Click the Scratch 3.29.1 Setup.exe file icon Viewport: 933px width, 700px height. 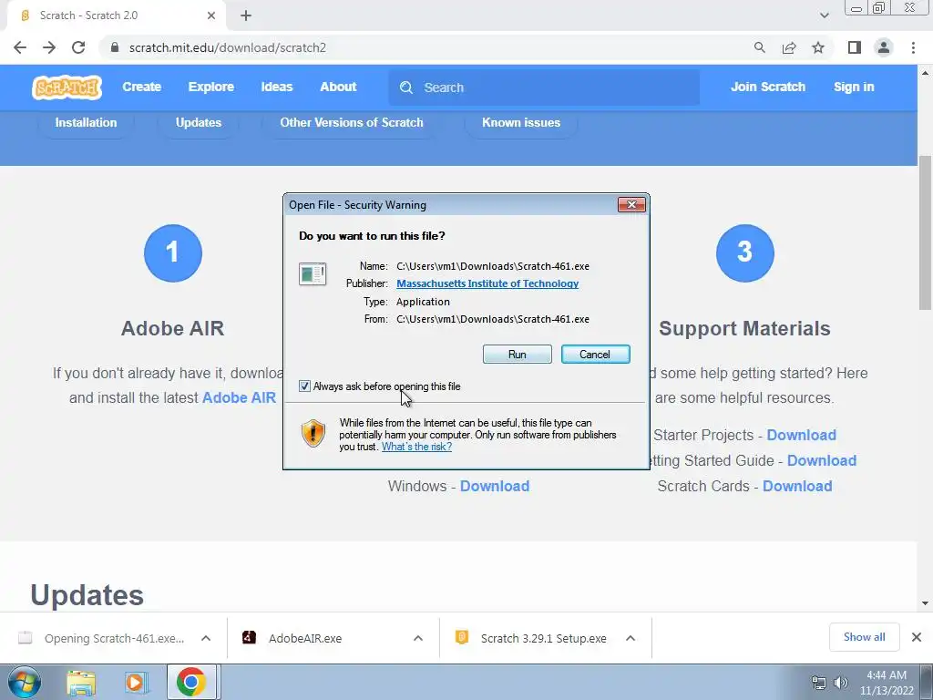coord(462,637)
